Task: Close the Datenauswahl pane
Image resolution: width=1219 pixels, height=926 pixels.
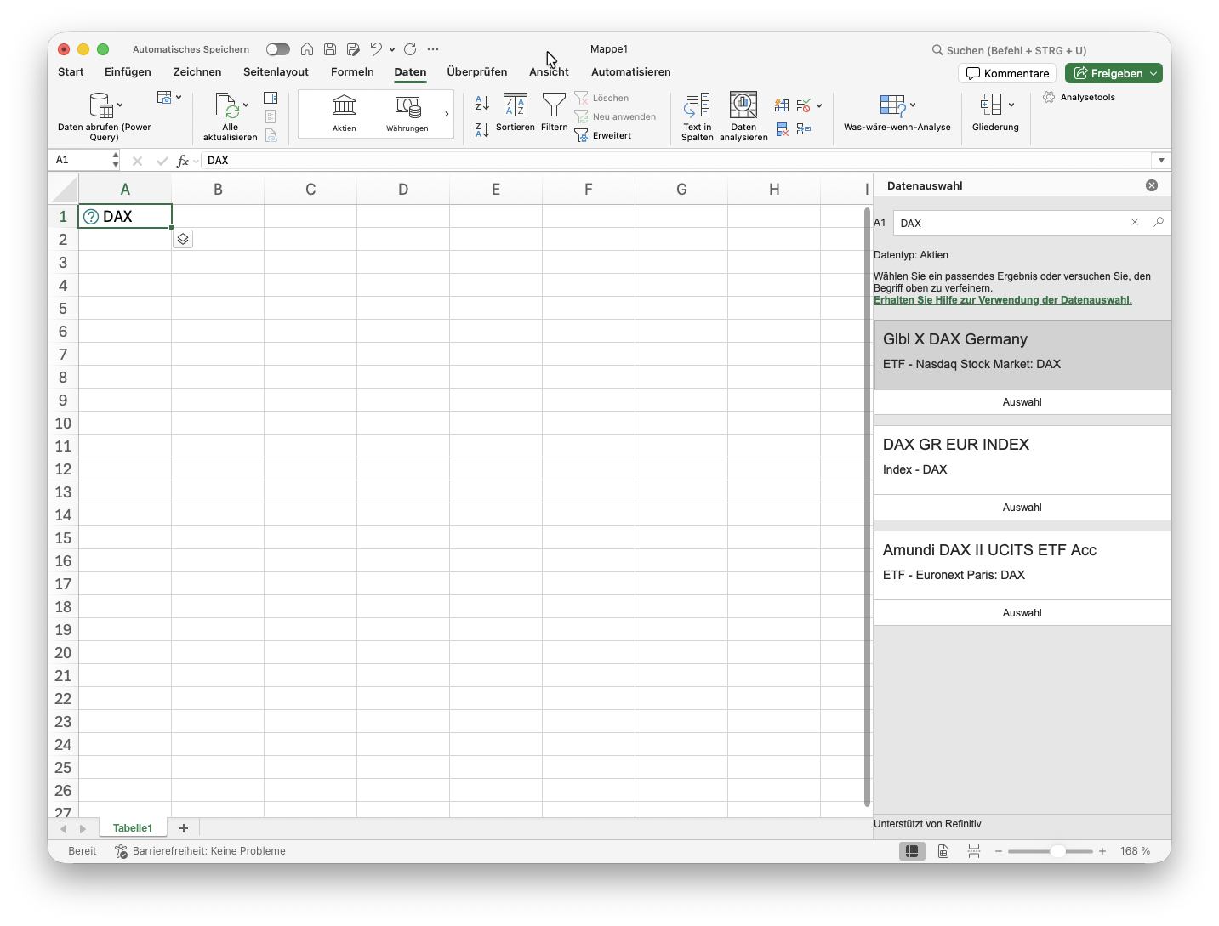Action: coord(1152,185)
